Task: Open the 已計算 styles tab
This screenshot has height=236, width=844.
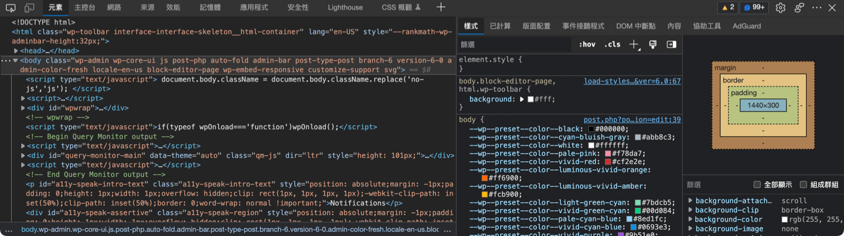Action: (500, 26)
